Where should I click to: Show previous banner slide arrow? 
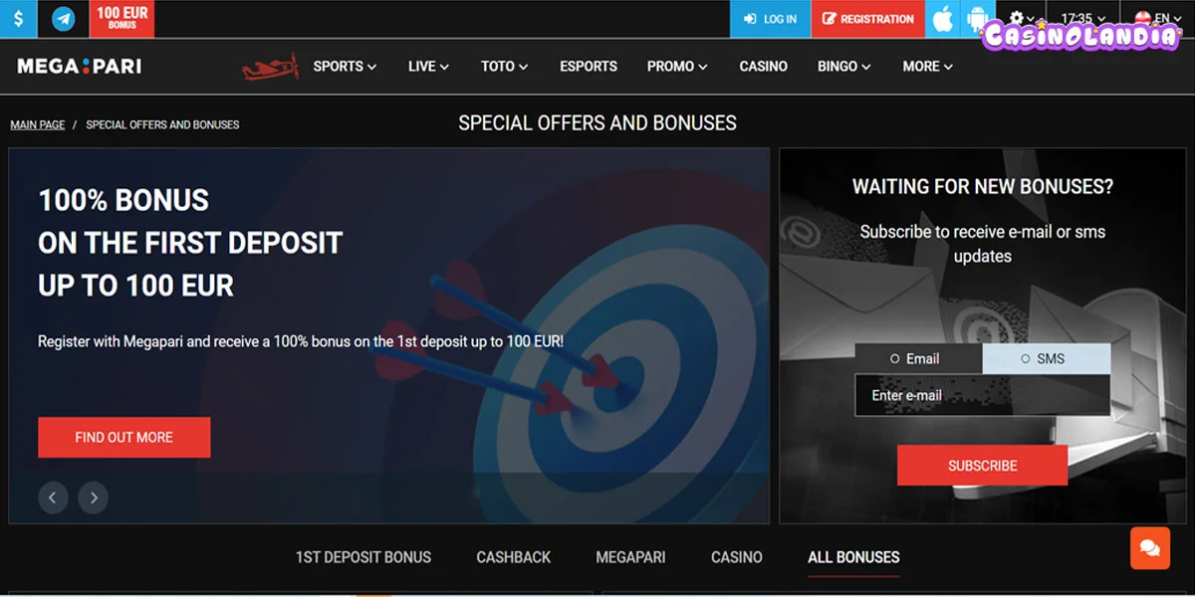(53, 497)
